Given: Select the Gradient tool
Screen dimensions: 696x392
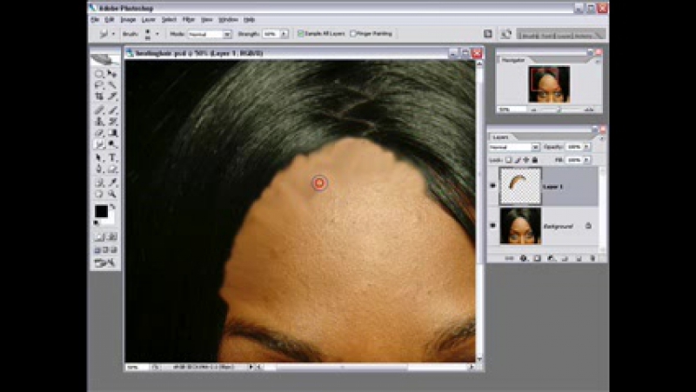Looking at the screenshot, I should (x=112, y=133).
